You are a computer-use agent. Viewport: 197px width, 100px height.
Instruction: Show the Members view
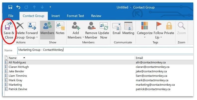[x=47, y=30]
